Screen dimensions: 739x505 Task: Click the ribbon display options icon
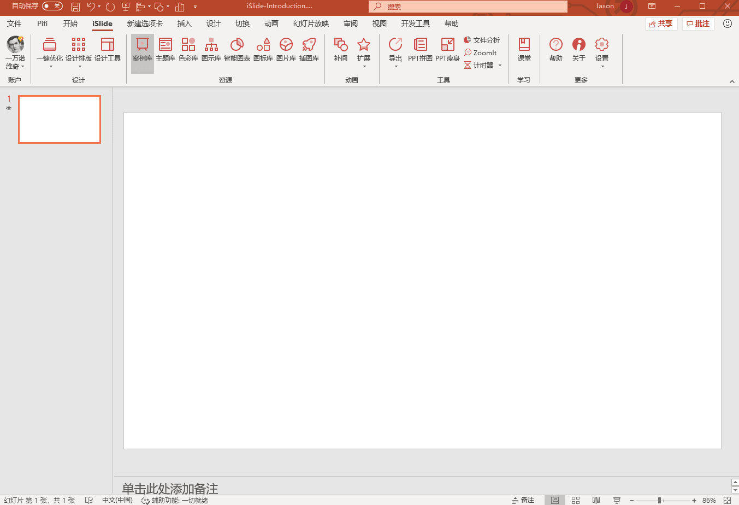[652, 7]
